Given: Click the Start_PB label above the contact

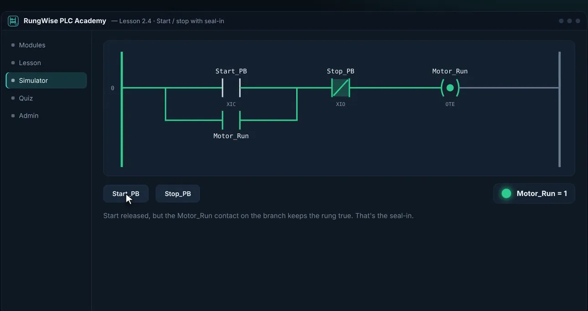Looking at the screenshot, I should (x=231, y=71).
